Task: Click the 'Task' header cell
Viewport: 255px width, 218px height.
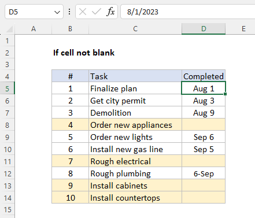Action: [135, 76]
